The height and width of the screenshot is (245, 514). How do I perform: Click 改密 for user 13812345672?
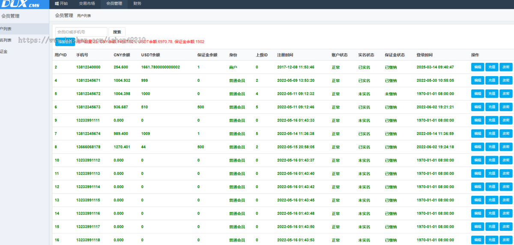(506, 94)
